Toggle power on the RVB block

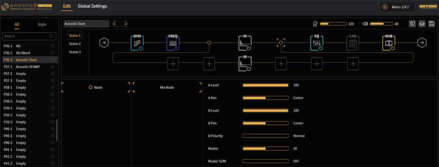pyautogui.click(x=393, y=48)
